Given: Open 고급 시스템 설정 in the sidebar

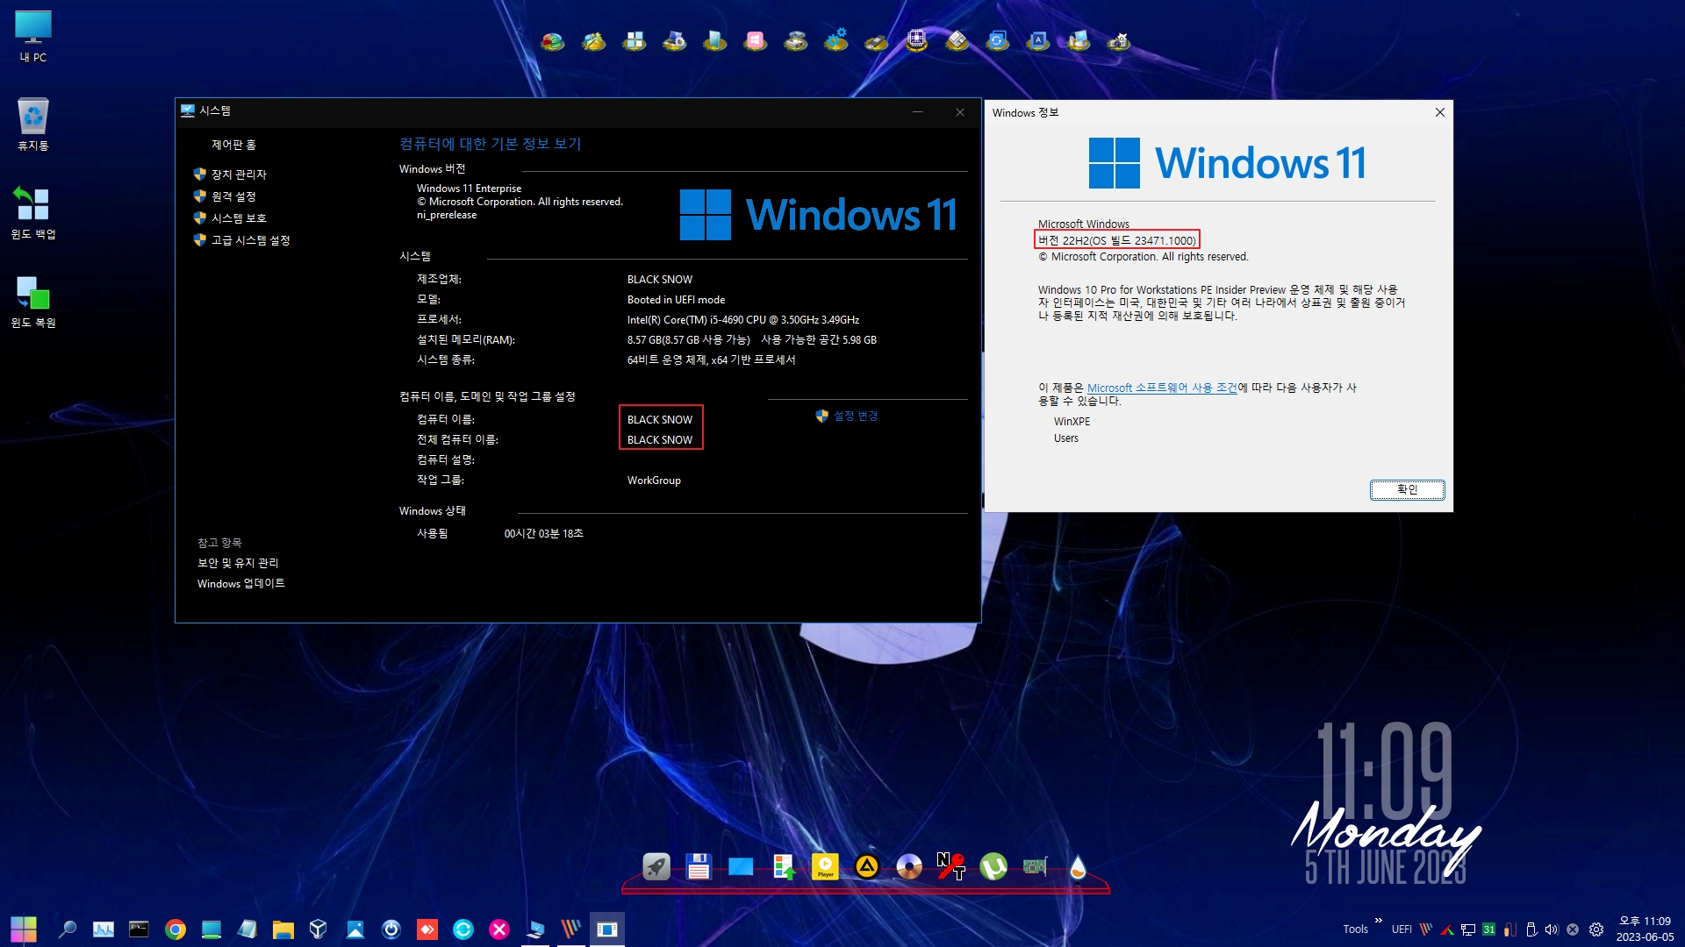Looking at the screenshot, I should point(250,240).
